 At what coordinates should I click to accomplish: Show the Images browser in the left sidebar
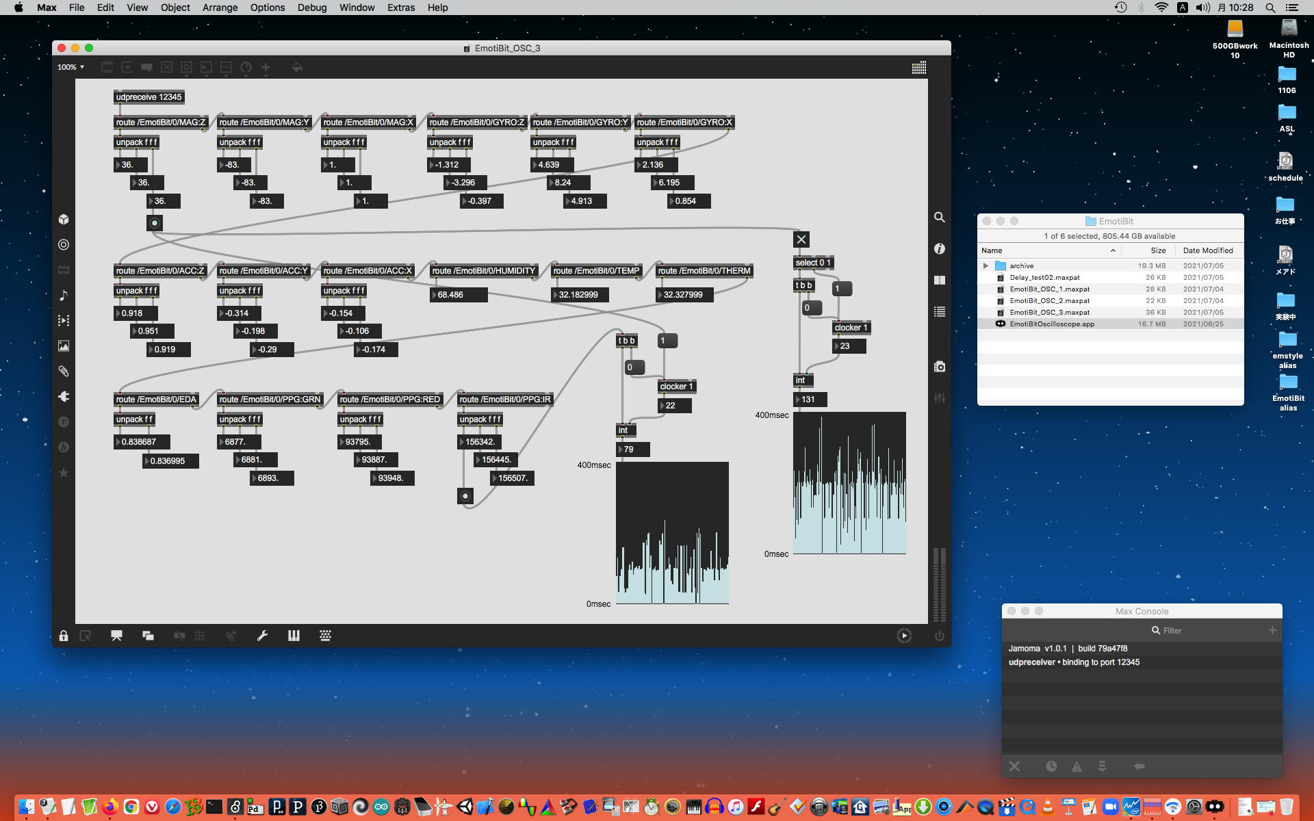pos(64,346)
